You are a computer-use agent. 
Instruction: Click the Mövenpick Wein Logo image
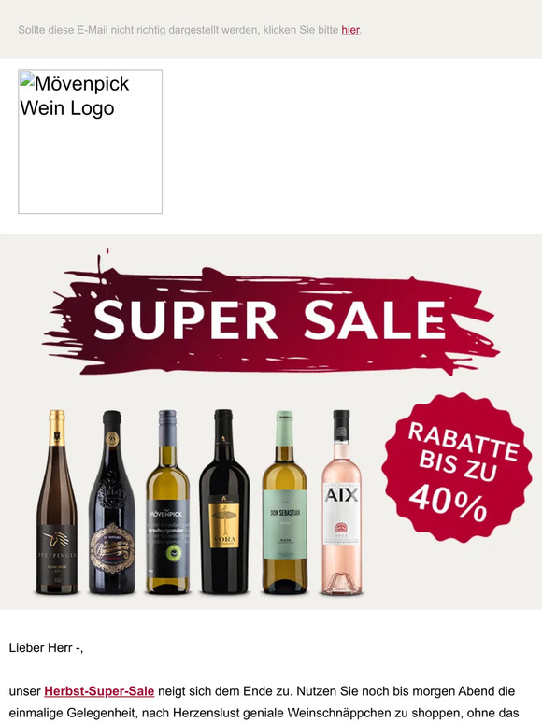tap(91, 142)
